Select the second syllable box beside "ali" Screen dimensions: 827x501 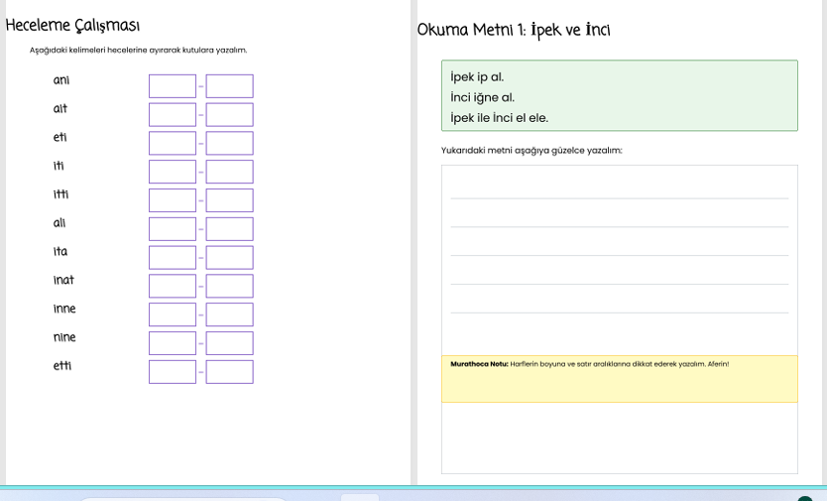[229, 229]
